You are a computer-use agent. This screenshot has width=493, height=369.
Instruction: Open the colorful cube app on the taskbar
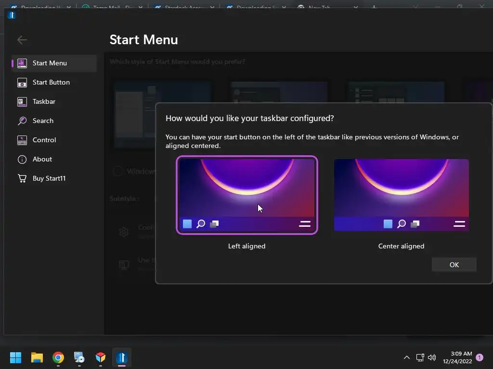coord(100,357)
